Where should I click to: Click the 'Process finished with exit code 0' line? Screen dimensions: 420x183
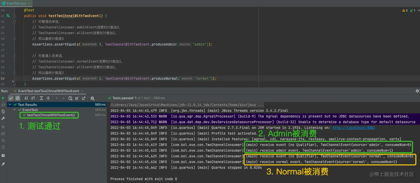click(x=144, y=179)
